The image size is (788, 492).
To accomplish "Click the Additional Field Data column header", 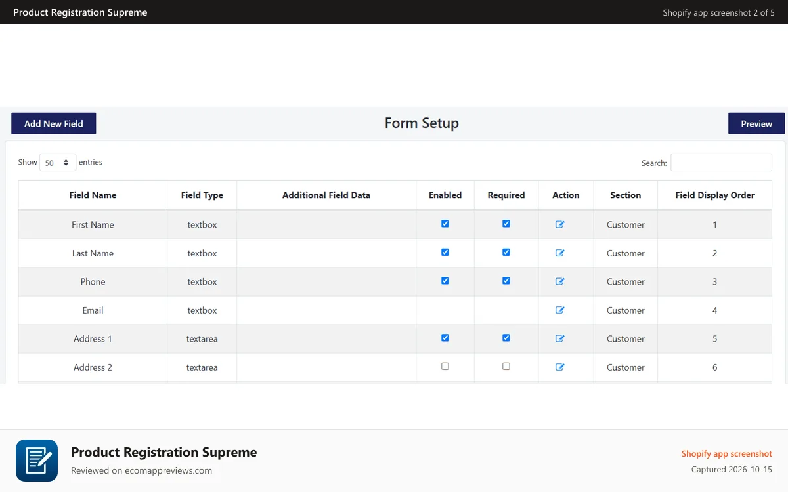I will point(326,195).
